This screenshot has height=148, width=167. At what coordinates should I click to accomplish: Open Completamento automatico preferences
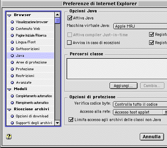tap(31, 96)
